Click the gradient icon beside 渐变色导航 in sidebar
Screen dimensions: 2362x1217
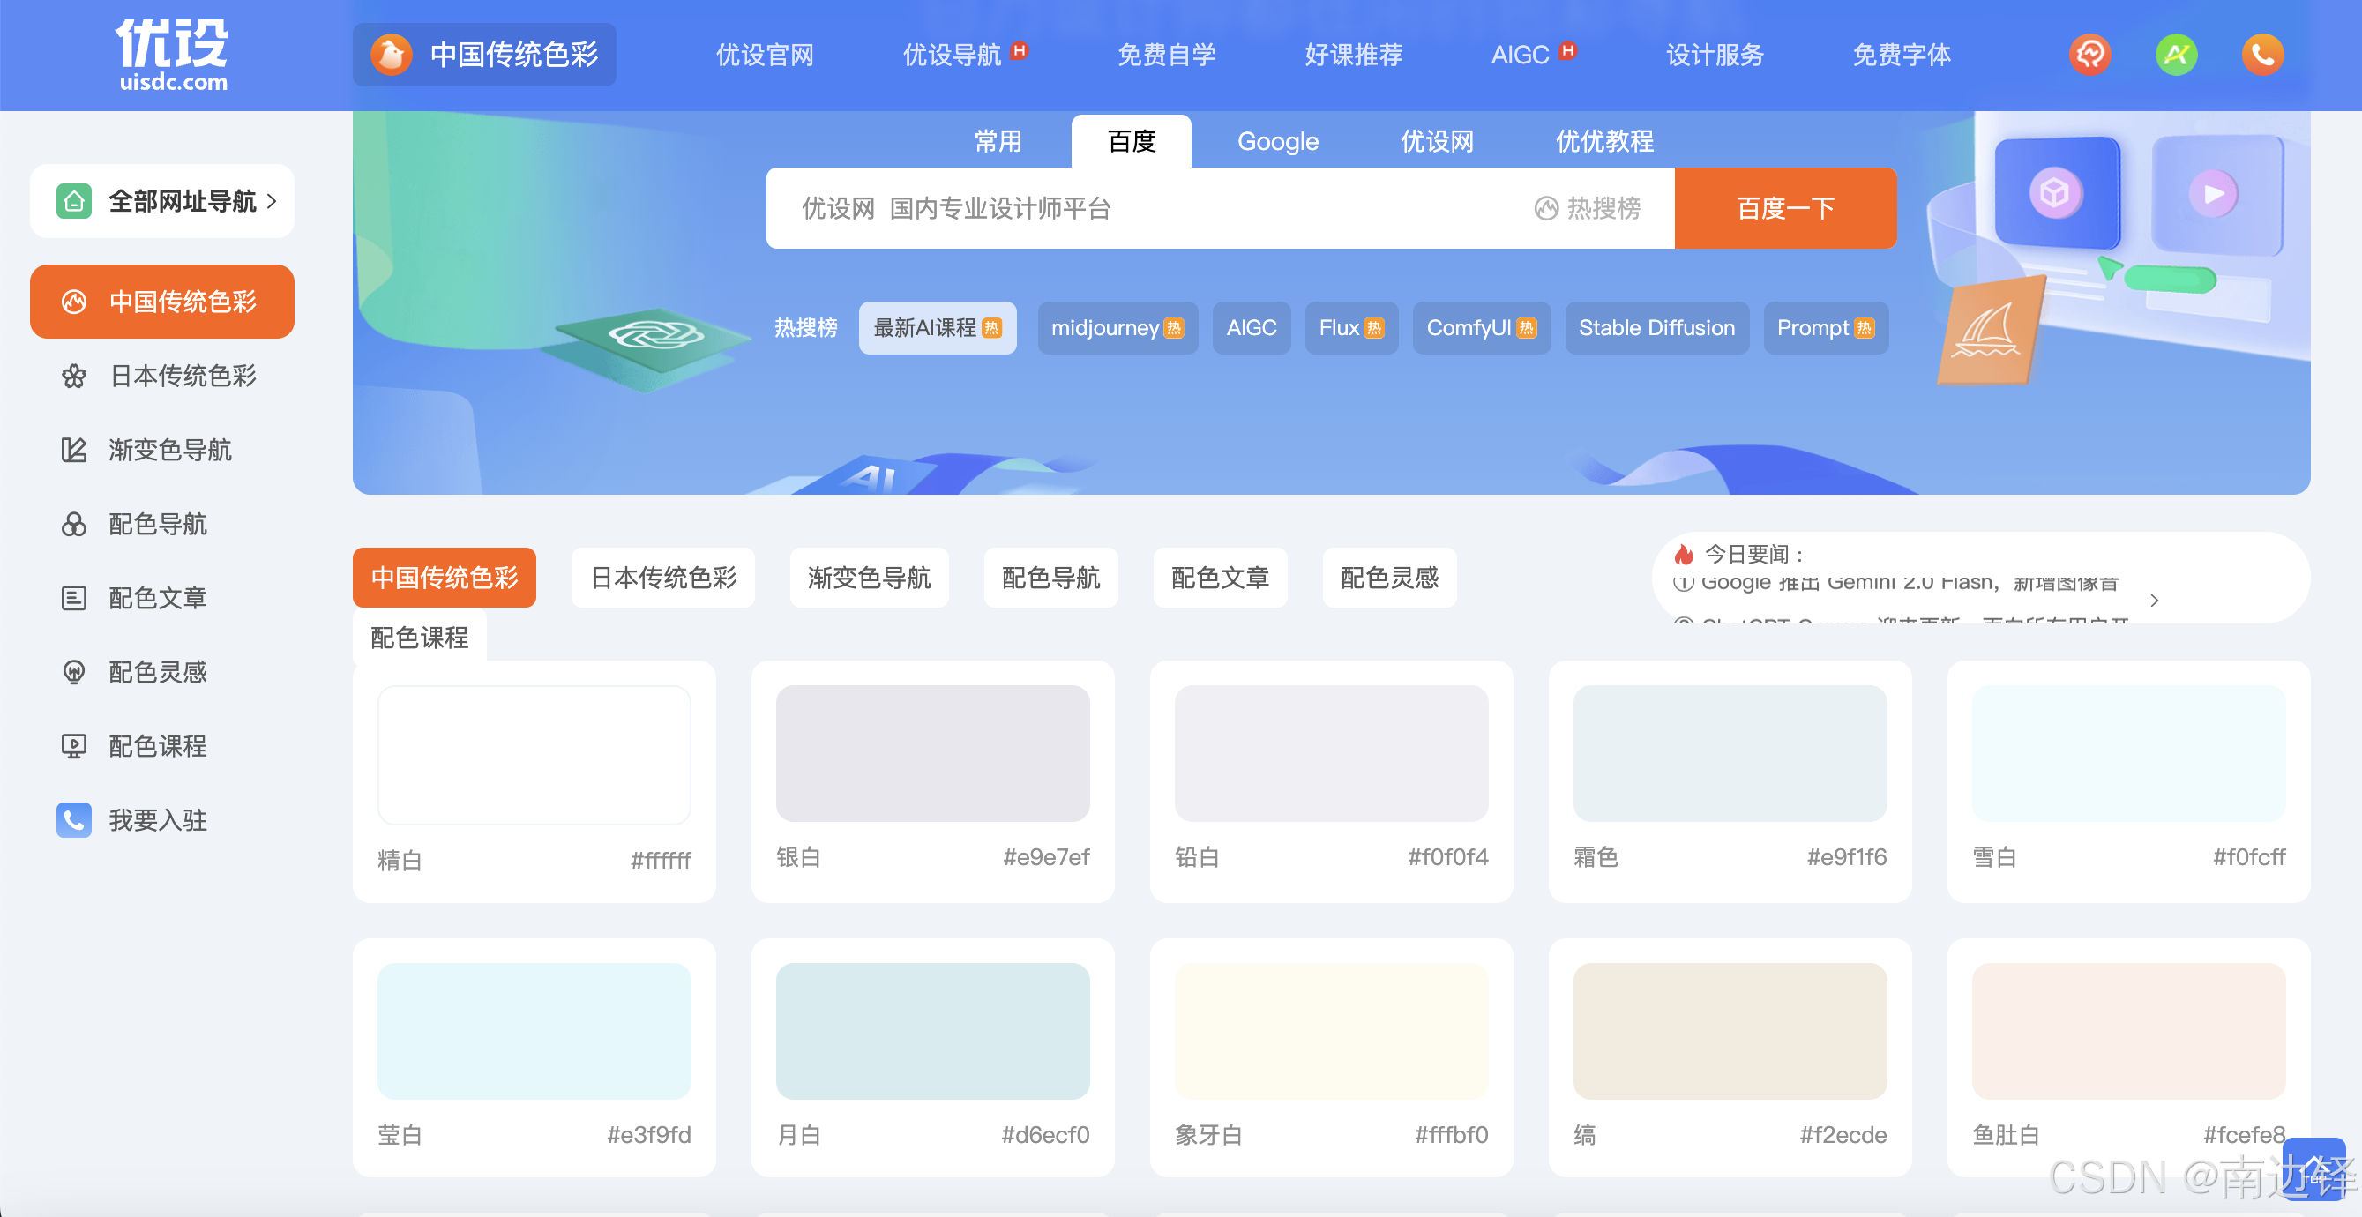click(73, 451)
